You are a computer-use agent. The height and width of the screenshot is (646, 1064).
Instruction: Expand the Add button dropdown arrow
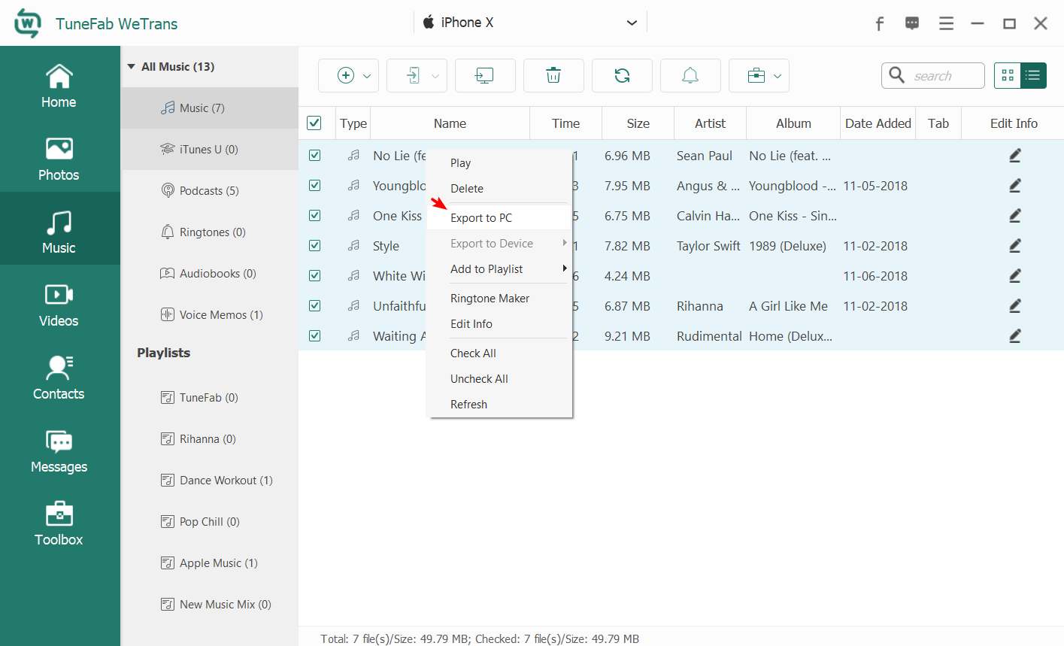coord(367,76)
